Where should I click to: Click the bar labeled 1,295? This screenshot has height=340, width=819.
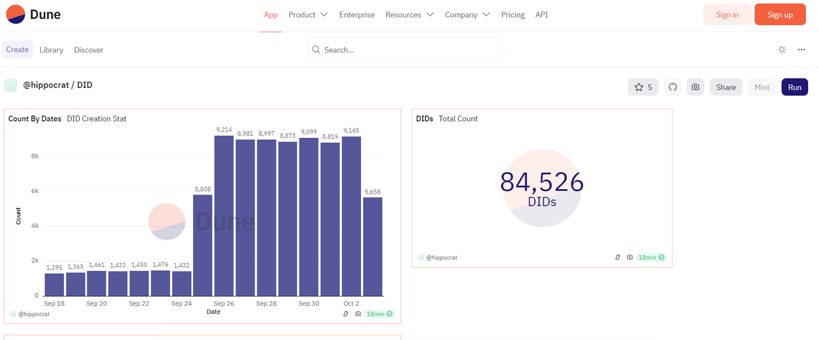tap(54, 285)
